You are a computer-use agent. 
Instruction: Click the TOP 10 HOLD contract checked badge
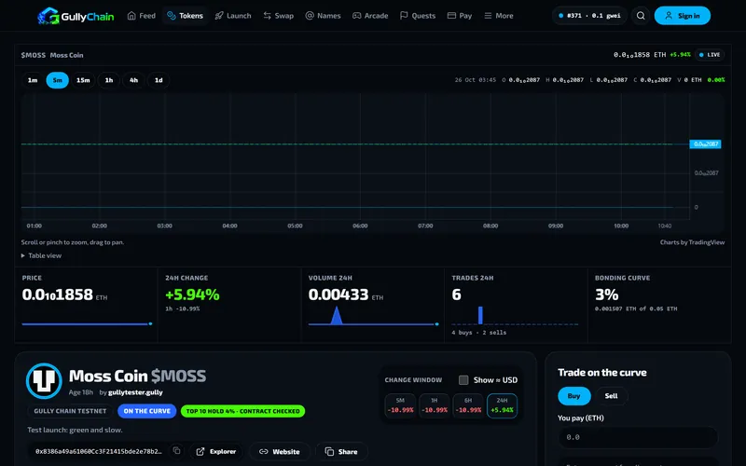tap(242, 411)
